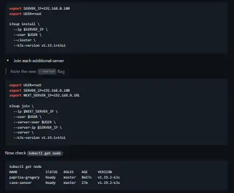Click the 'export NEXT_SERVER_IP=192.168.0.101' line
This screenshot has height=193, width=234.
tap(45, 95)
